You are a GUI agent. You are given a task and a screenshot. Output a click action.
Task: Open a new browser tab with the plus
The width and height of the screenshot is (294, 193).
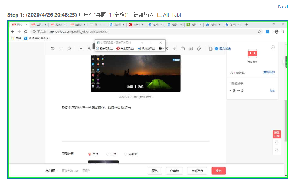pyautogui.click(x=246, y=24)
